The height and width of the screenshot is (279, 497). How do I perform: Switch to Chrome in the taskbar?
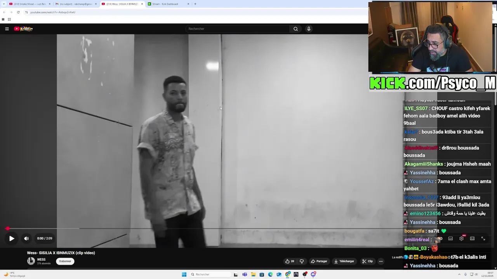tap(288, 274)
